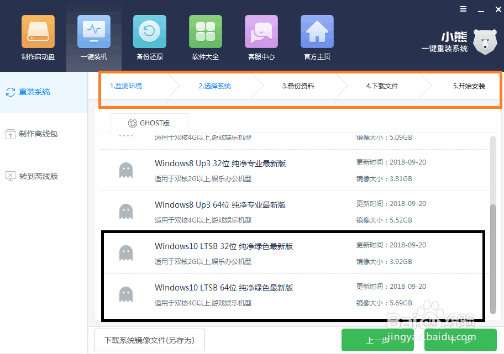Go to step 2.选择系统
Image resolution: width=504 pixels, height=354 pixels.
coord(215,86)
